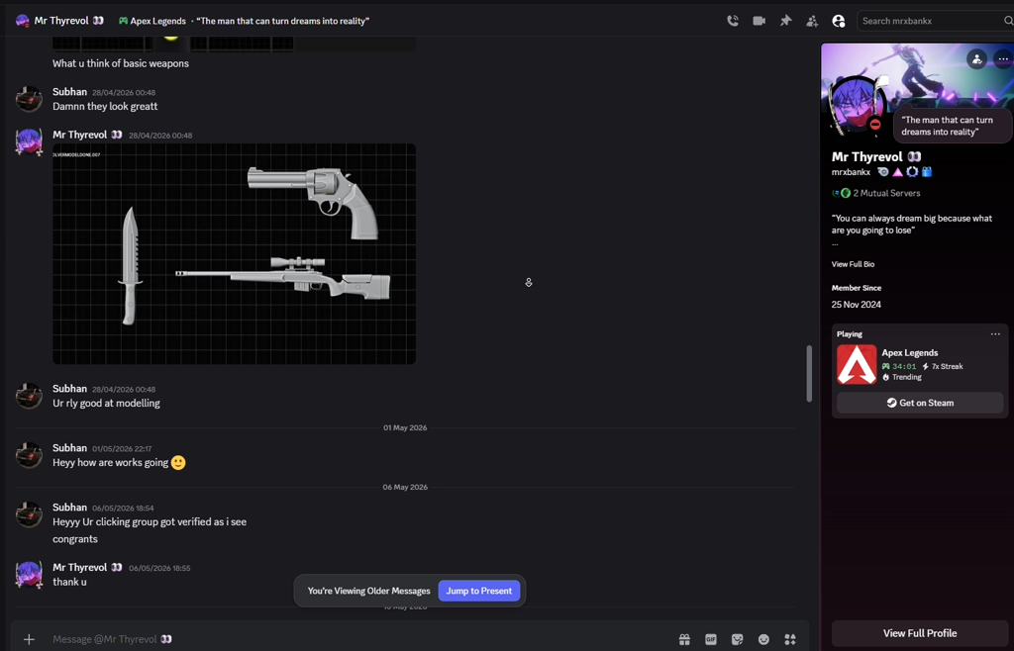This screenshot has width=1014, height=651.
Task: Click the Apex Legends title in the Playing card
Action: pyautogui.click(x=910, y=352)
